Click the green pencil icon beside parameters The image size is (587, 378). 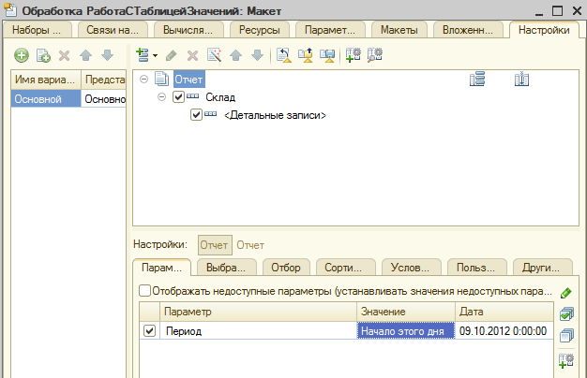pos(566,293)
